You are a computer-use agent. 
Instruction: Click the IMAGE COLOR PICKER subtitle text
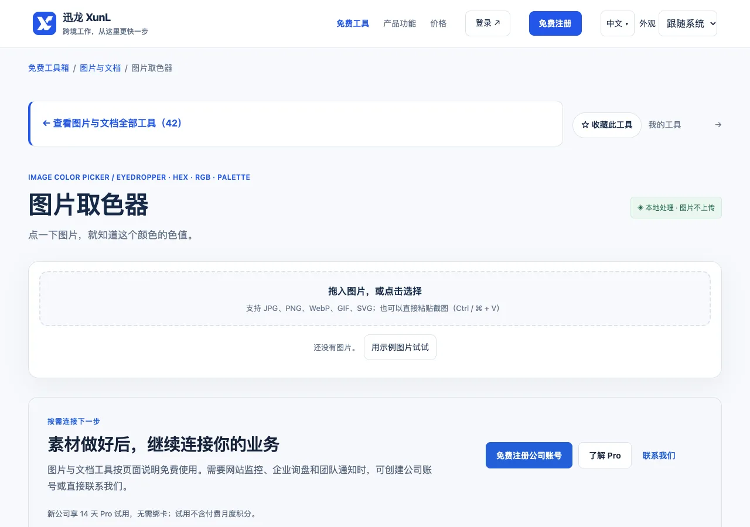click(x=139, y=177)
